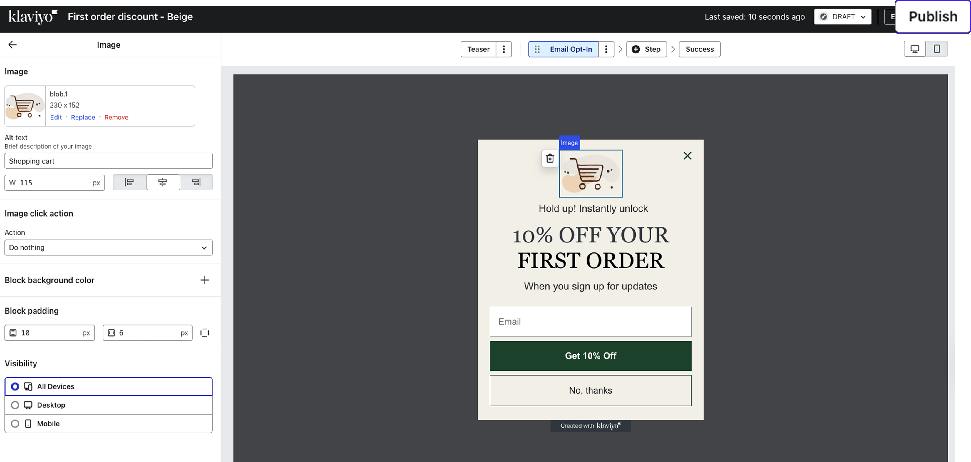This screenshot has width=971, height=462.
Task: Select the All Devices visibility option
Action: coord(15,386)
